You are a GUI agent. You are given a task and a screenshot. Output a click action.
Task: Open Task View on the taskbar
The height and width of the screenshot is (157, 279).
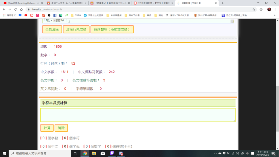75,153
